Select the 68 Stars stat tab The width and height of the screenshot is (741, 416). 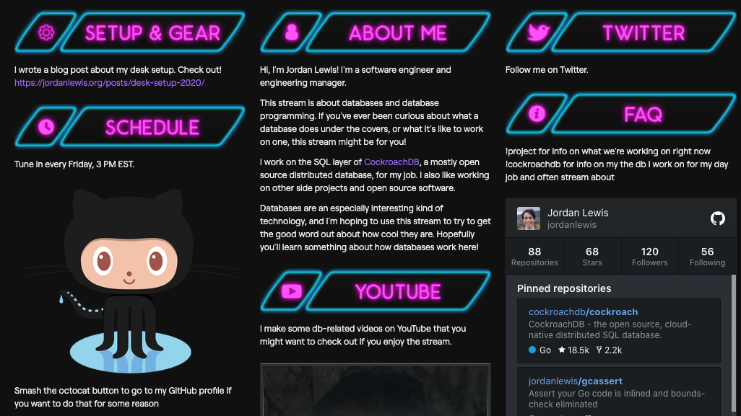point(592,256)
